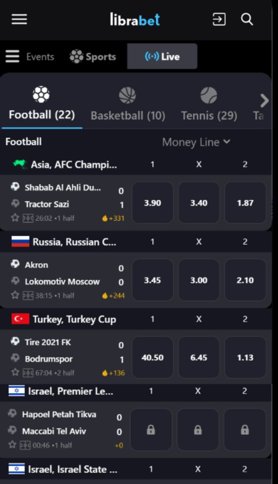Click the Turkey flag beside Turkey Cup
The height and width of the screenshot is (484, 278).
[x=18, y=319]
